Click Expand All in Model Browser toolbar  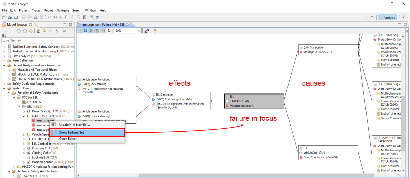tap(19, 31)
